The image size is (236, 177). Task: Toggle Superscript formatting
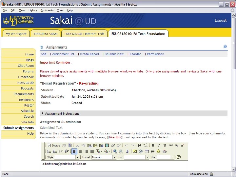click(x=183, y=146)
